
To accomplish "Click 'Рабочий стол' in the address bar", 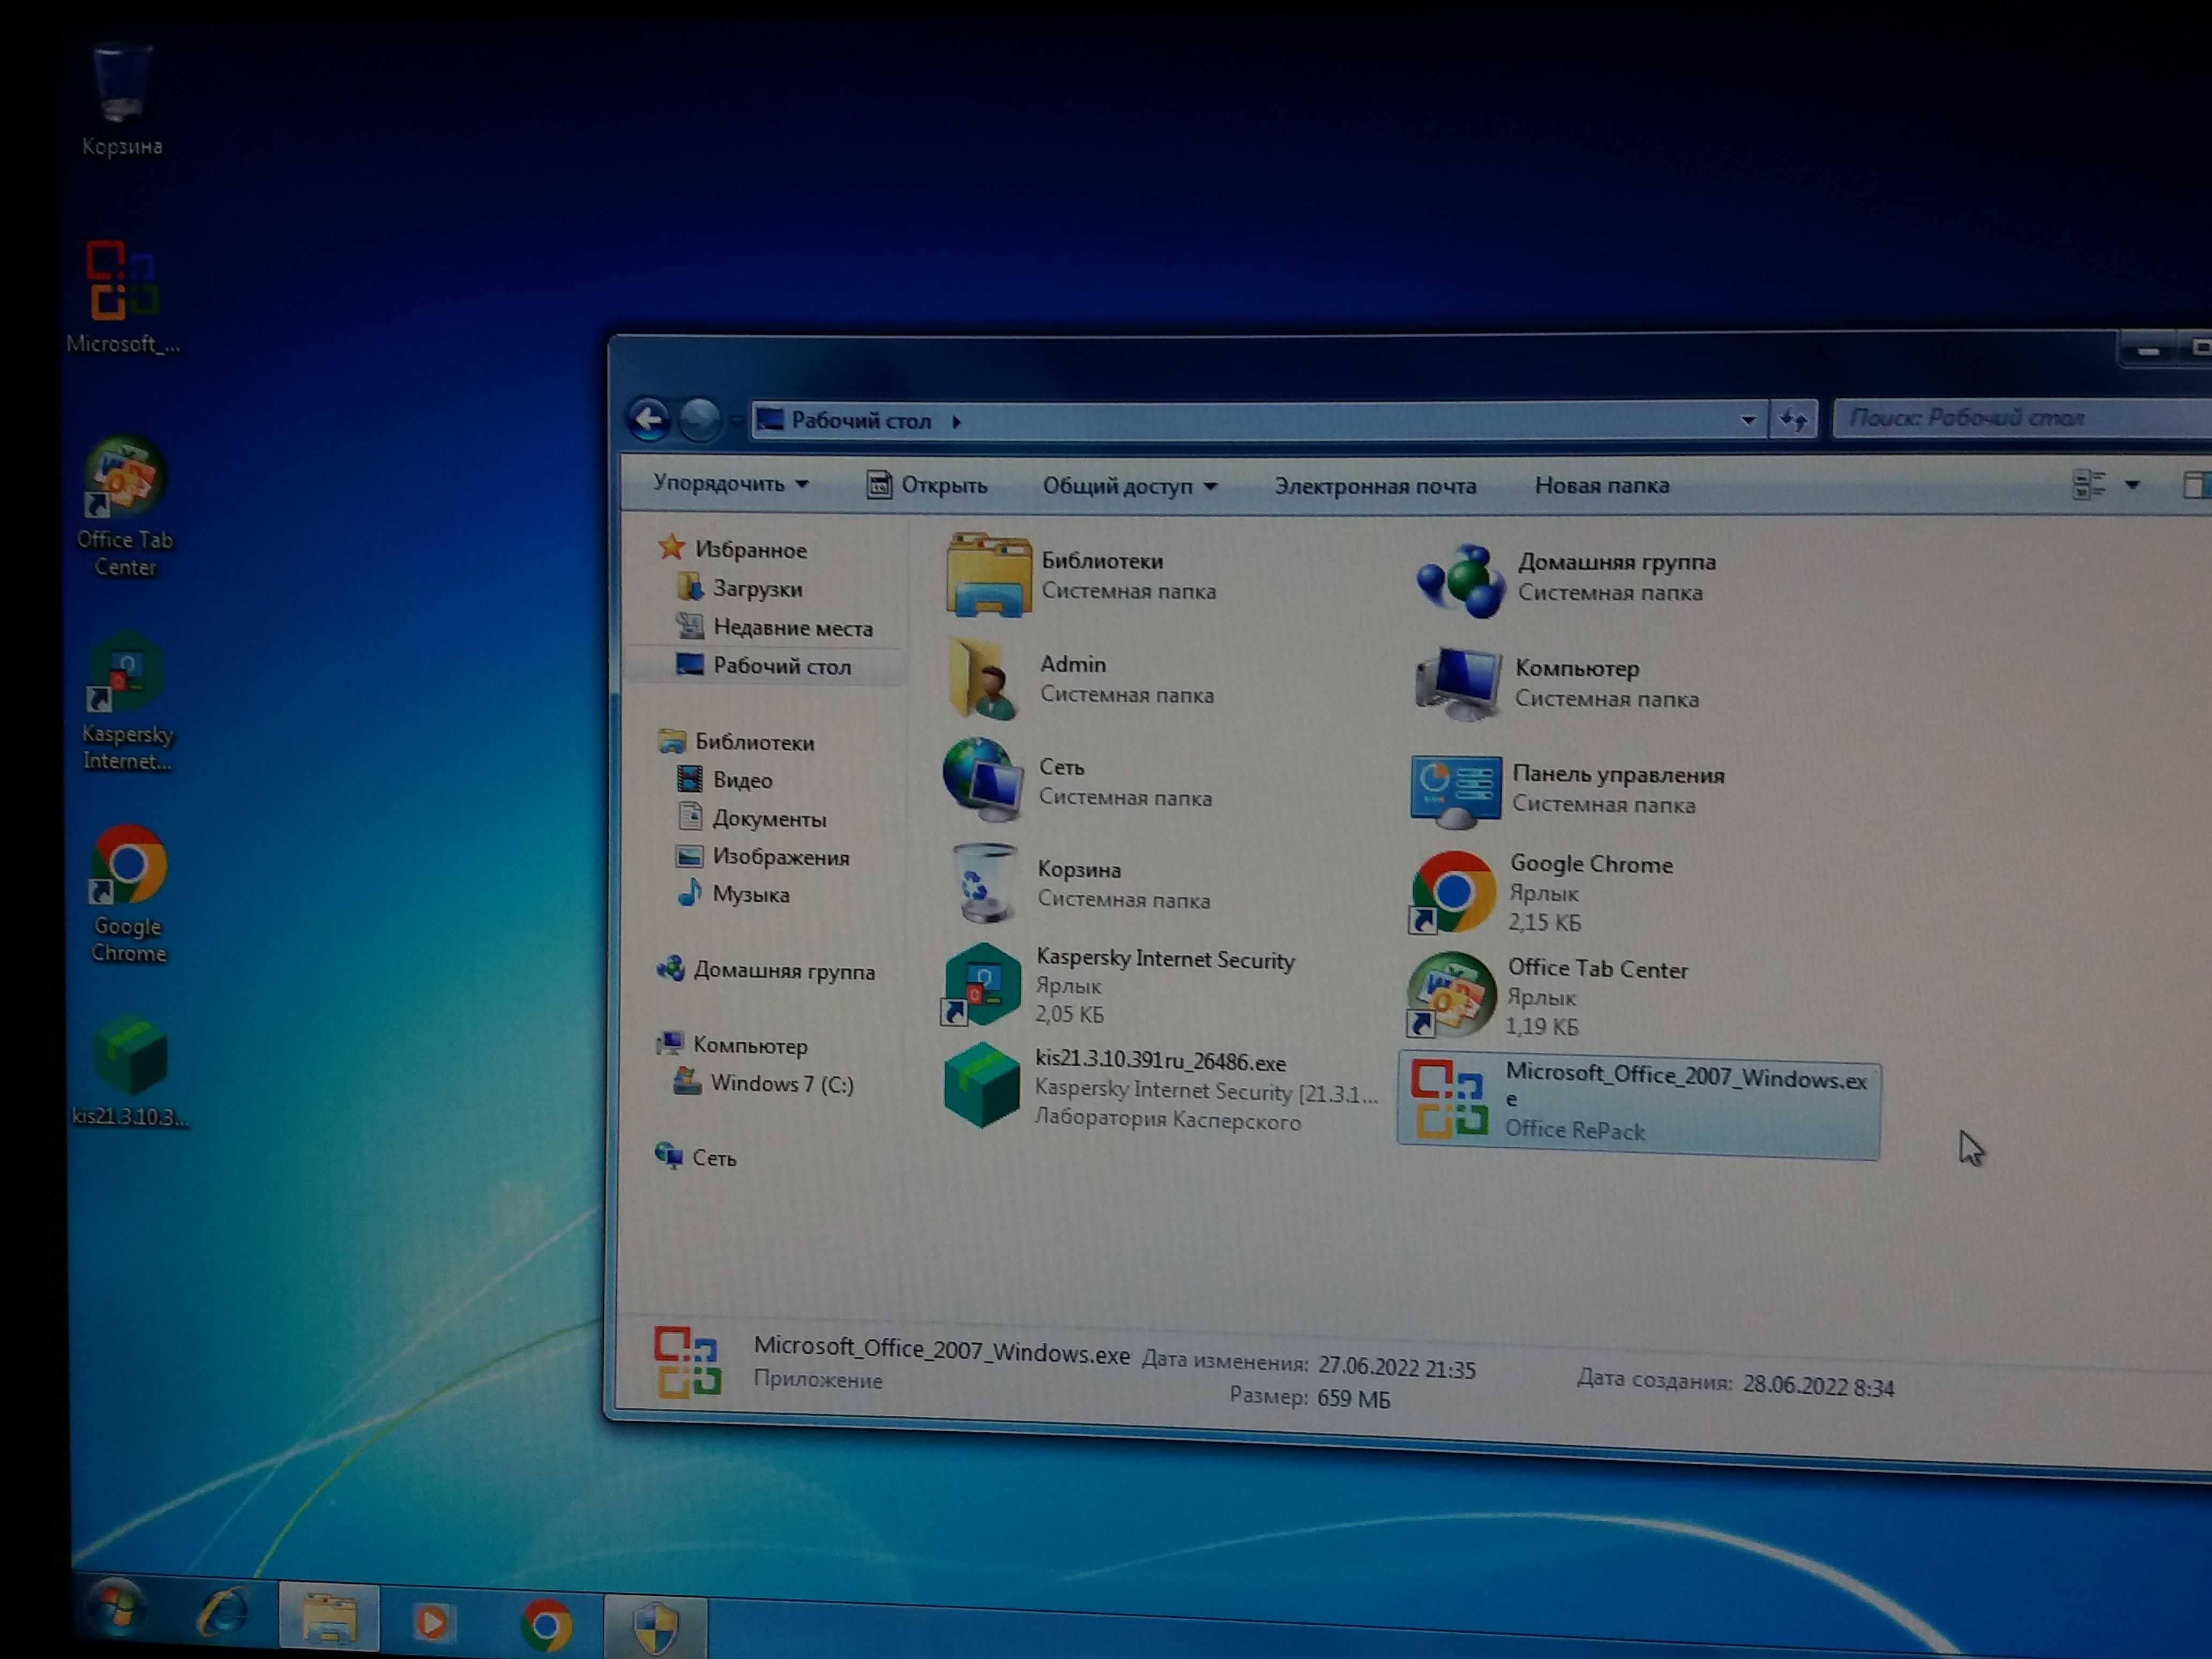I will [861, 420].
